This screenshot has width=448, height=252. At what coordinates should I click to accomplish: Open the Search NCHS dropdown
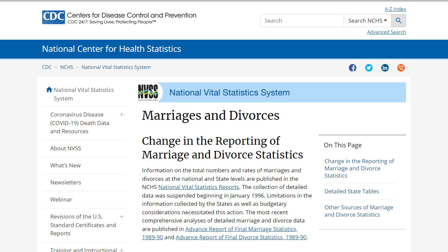pos(368,21)
